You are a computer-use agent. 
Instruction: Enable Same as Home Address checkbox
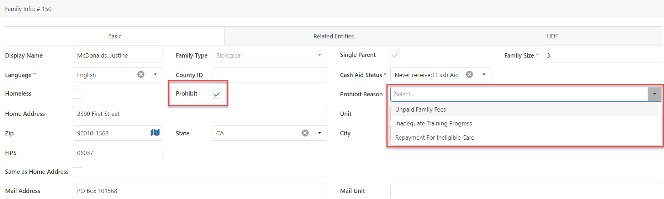[x=78, y=172]
